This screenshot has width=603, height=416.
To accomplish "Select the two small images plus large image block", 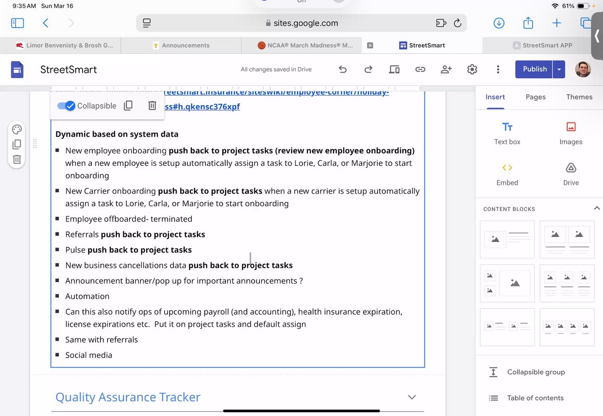I will pyautogui.click(x=507, y=283).
